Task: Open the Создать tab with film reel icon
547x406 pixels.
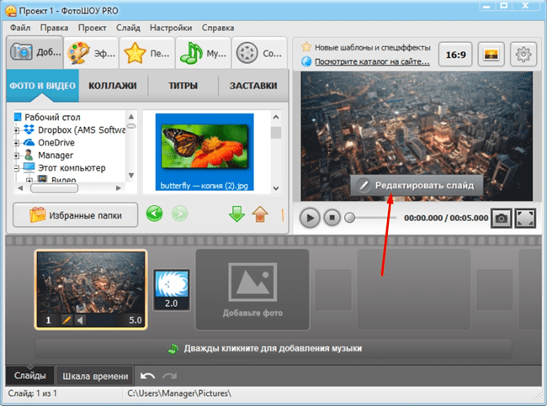Action: pos(259,53)
